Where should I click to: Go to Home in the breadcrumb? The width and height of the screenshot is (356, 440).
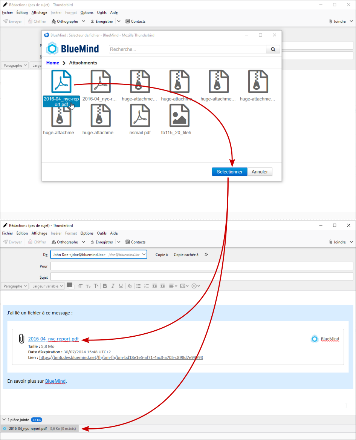pos(53,63)
